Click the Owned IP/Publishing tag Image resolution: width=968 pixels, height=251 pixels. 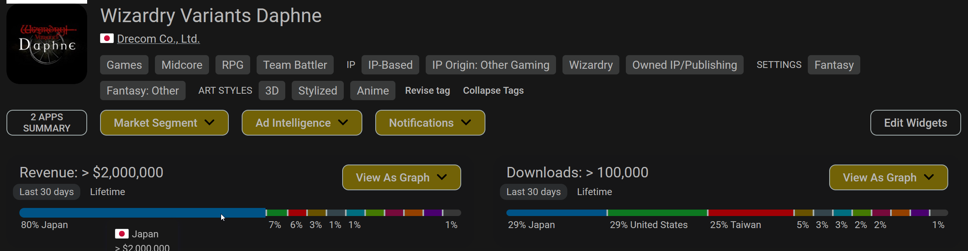click(684, 65)
